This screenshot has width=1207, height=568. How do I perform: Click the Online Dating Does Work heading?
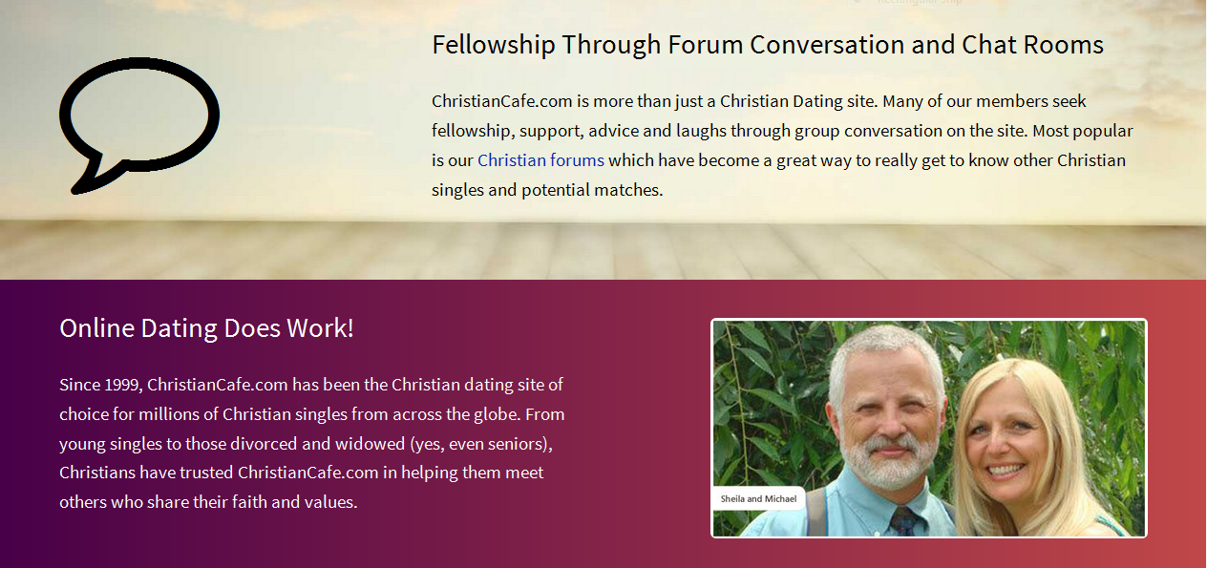point(206,328)
